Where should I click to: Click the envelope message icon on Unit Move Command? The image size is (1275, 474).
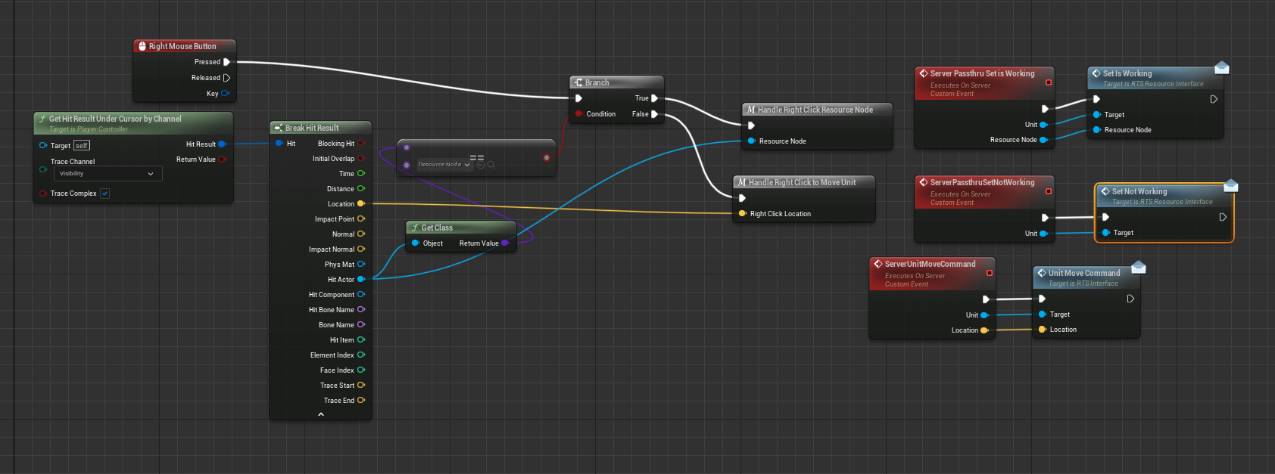click(x=1138, y=268)
